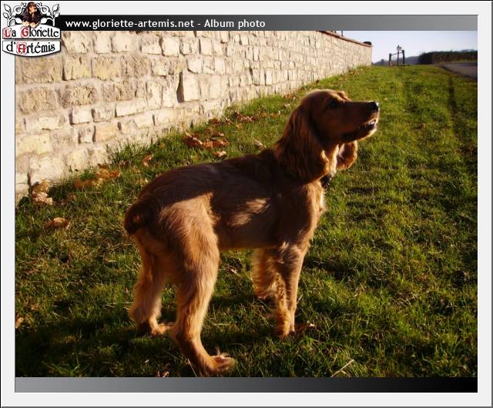Click the gradient footer bar below the photo
The height and width of the screenshot is (408, 493).
pyautogui.click(x=246, y=384)
